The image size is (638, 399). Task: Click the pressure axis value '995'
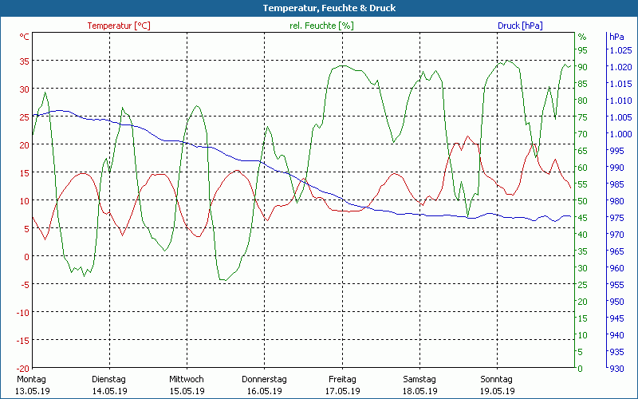point(616,151)
